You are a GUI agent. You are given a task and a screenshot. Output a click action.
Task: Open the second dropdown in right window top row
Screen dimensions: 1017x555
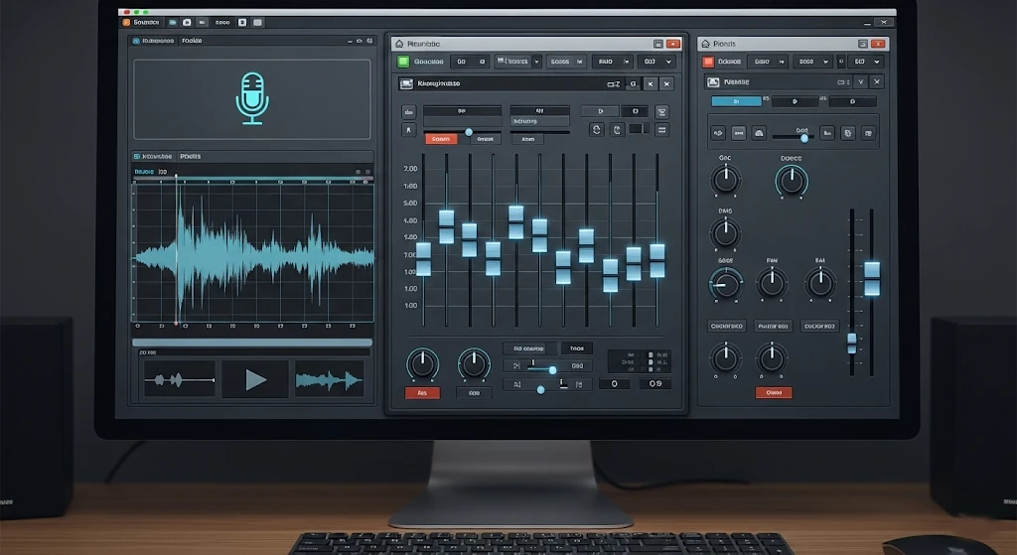[x=812, y=62]
